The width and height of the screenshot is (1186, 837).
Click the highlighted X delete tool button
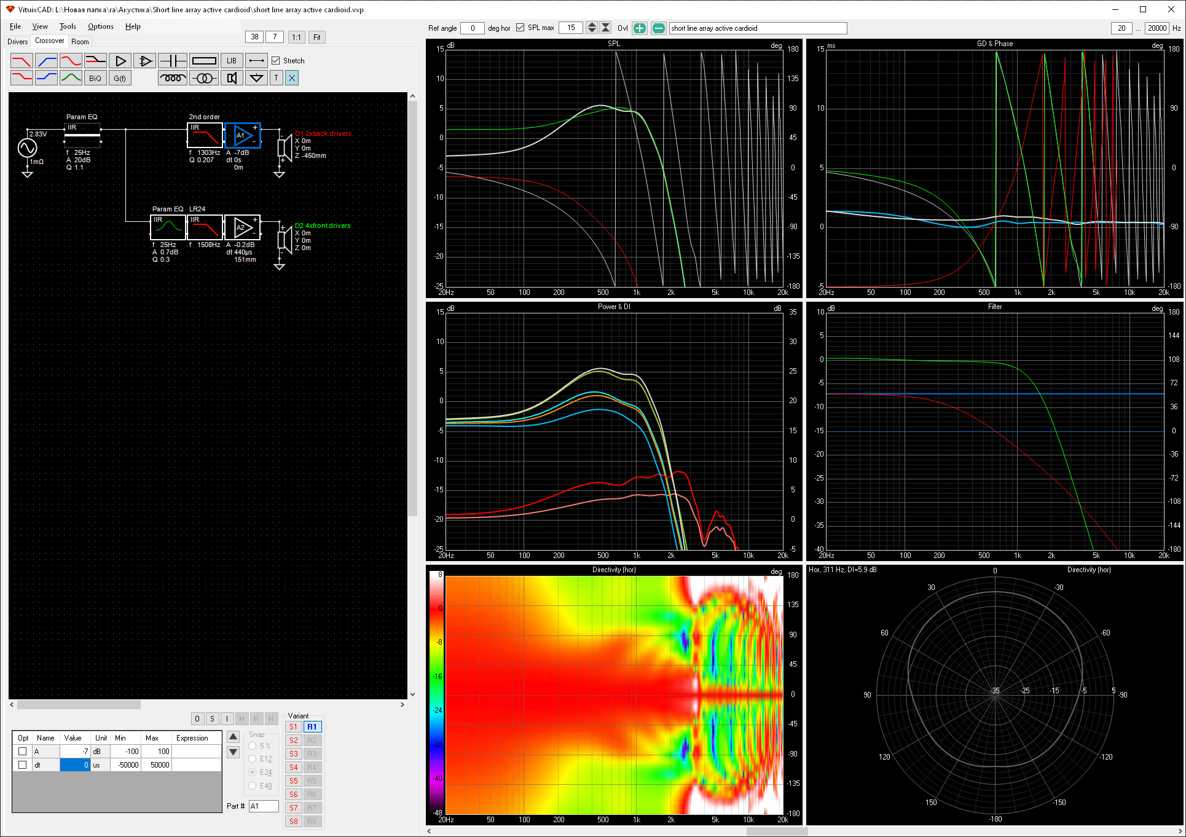pos(292,78)
